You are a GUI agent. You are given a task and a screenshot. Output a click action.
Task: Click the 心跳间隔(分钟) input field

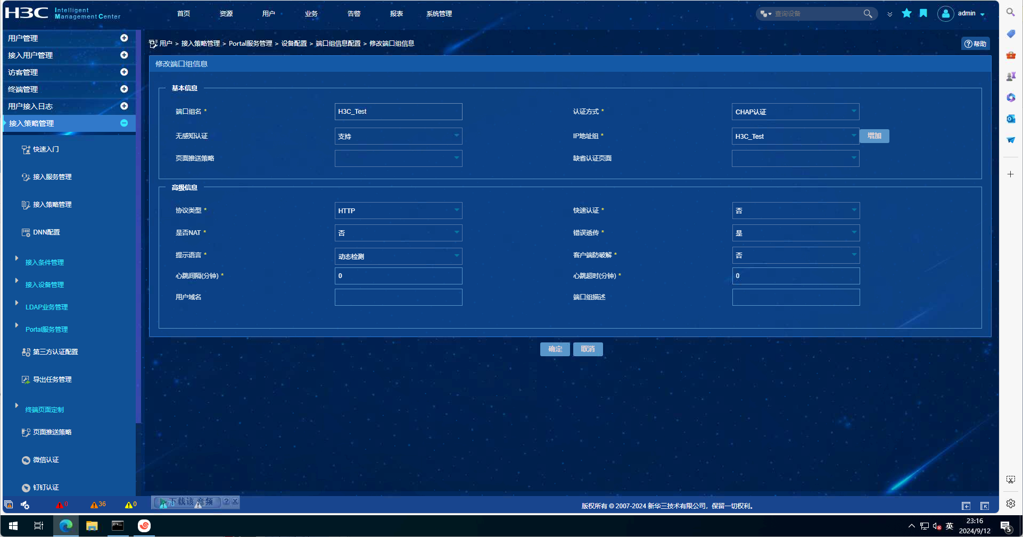tap(398, 276)
